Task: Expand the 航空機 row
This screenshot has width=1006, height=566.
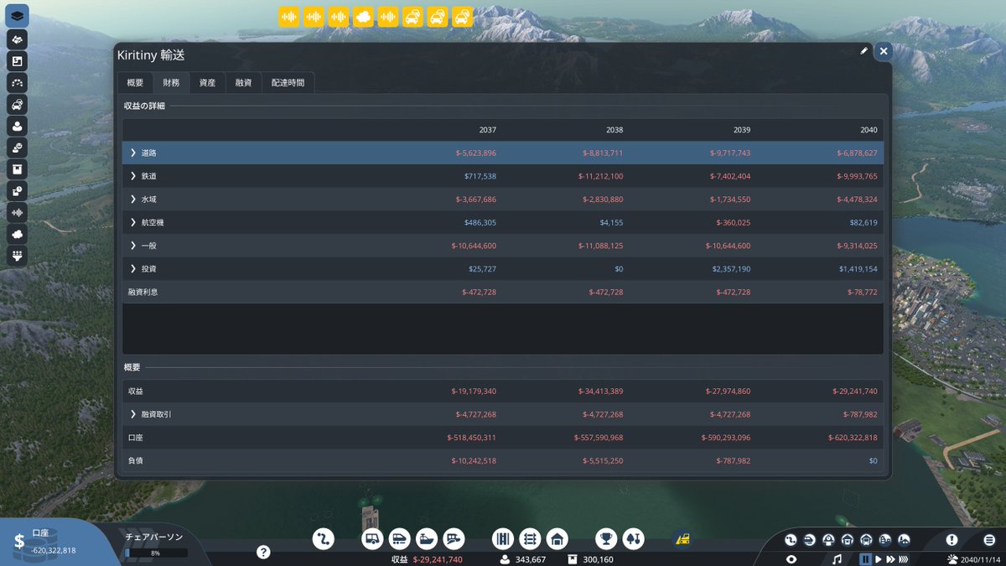Action: [x=133, y=222]
